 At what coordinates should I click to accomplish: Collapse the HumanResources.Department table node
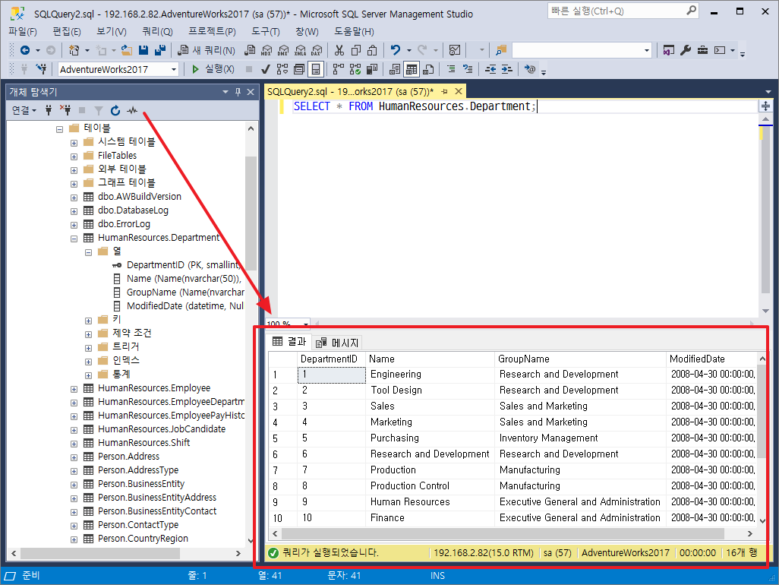[74, 239]
